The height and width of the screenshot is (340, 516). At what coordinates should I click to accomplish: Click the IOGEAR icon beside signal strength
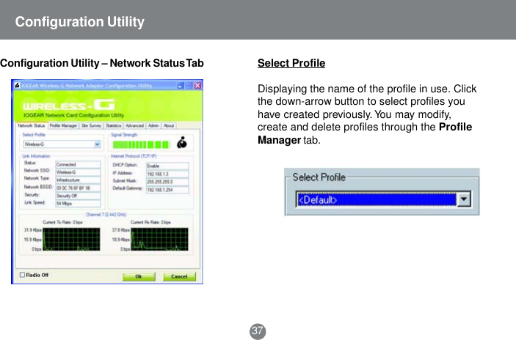pos(182,143)
